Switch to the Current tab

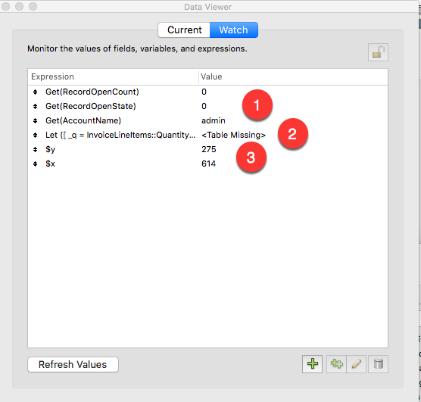184,30
